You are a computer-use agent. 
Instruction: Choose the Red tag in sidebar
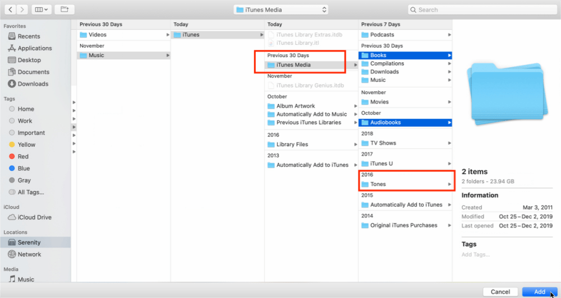coord(23,157)
